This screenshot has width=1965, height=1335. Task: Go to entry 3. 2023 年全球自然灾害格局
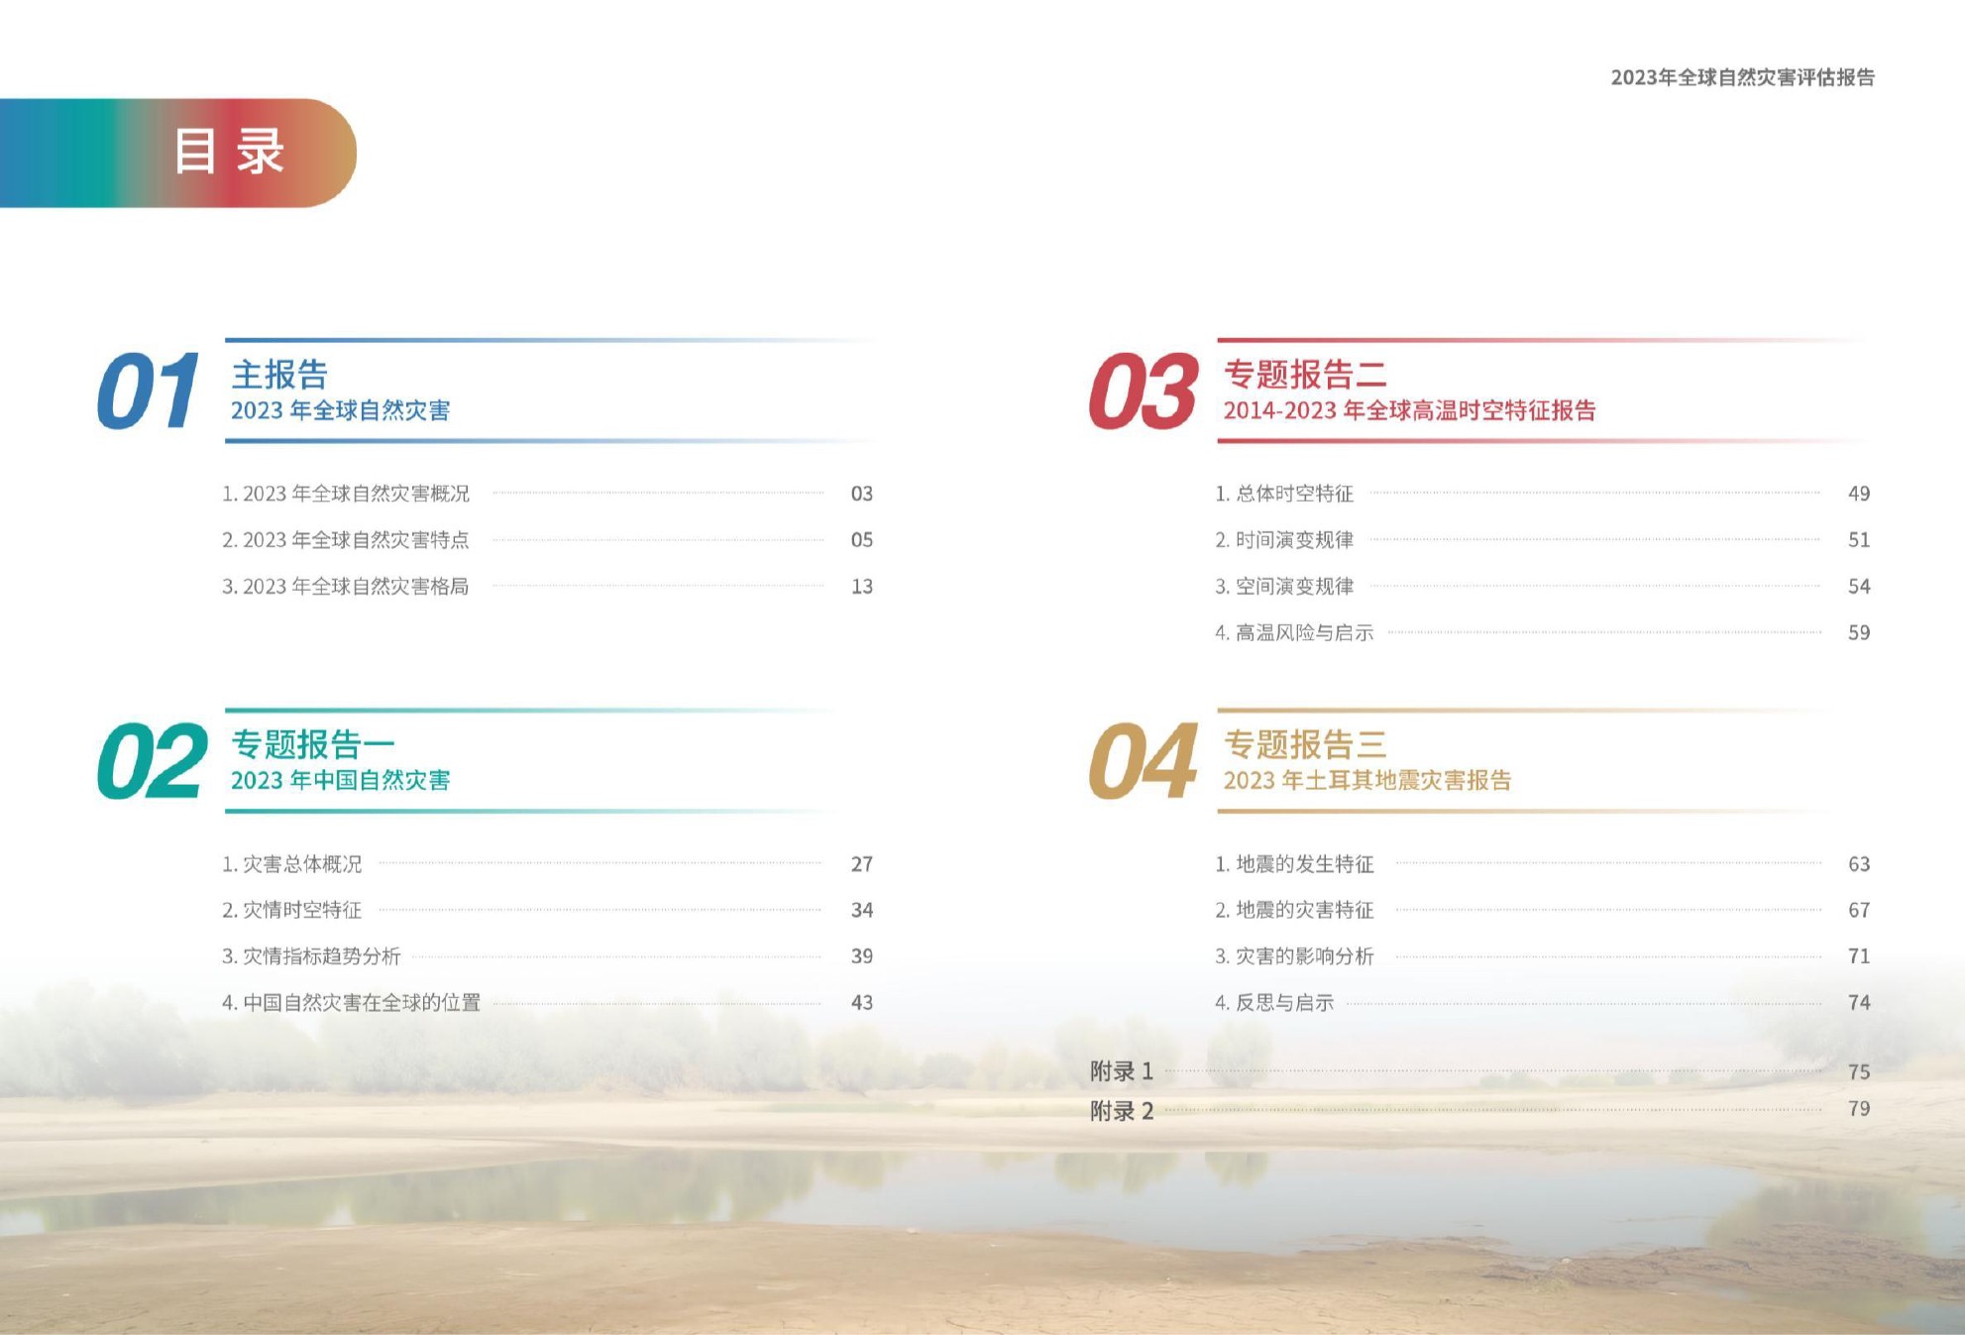346,587
